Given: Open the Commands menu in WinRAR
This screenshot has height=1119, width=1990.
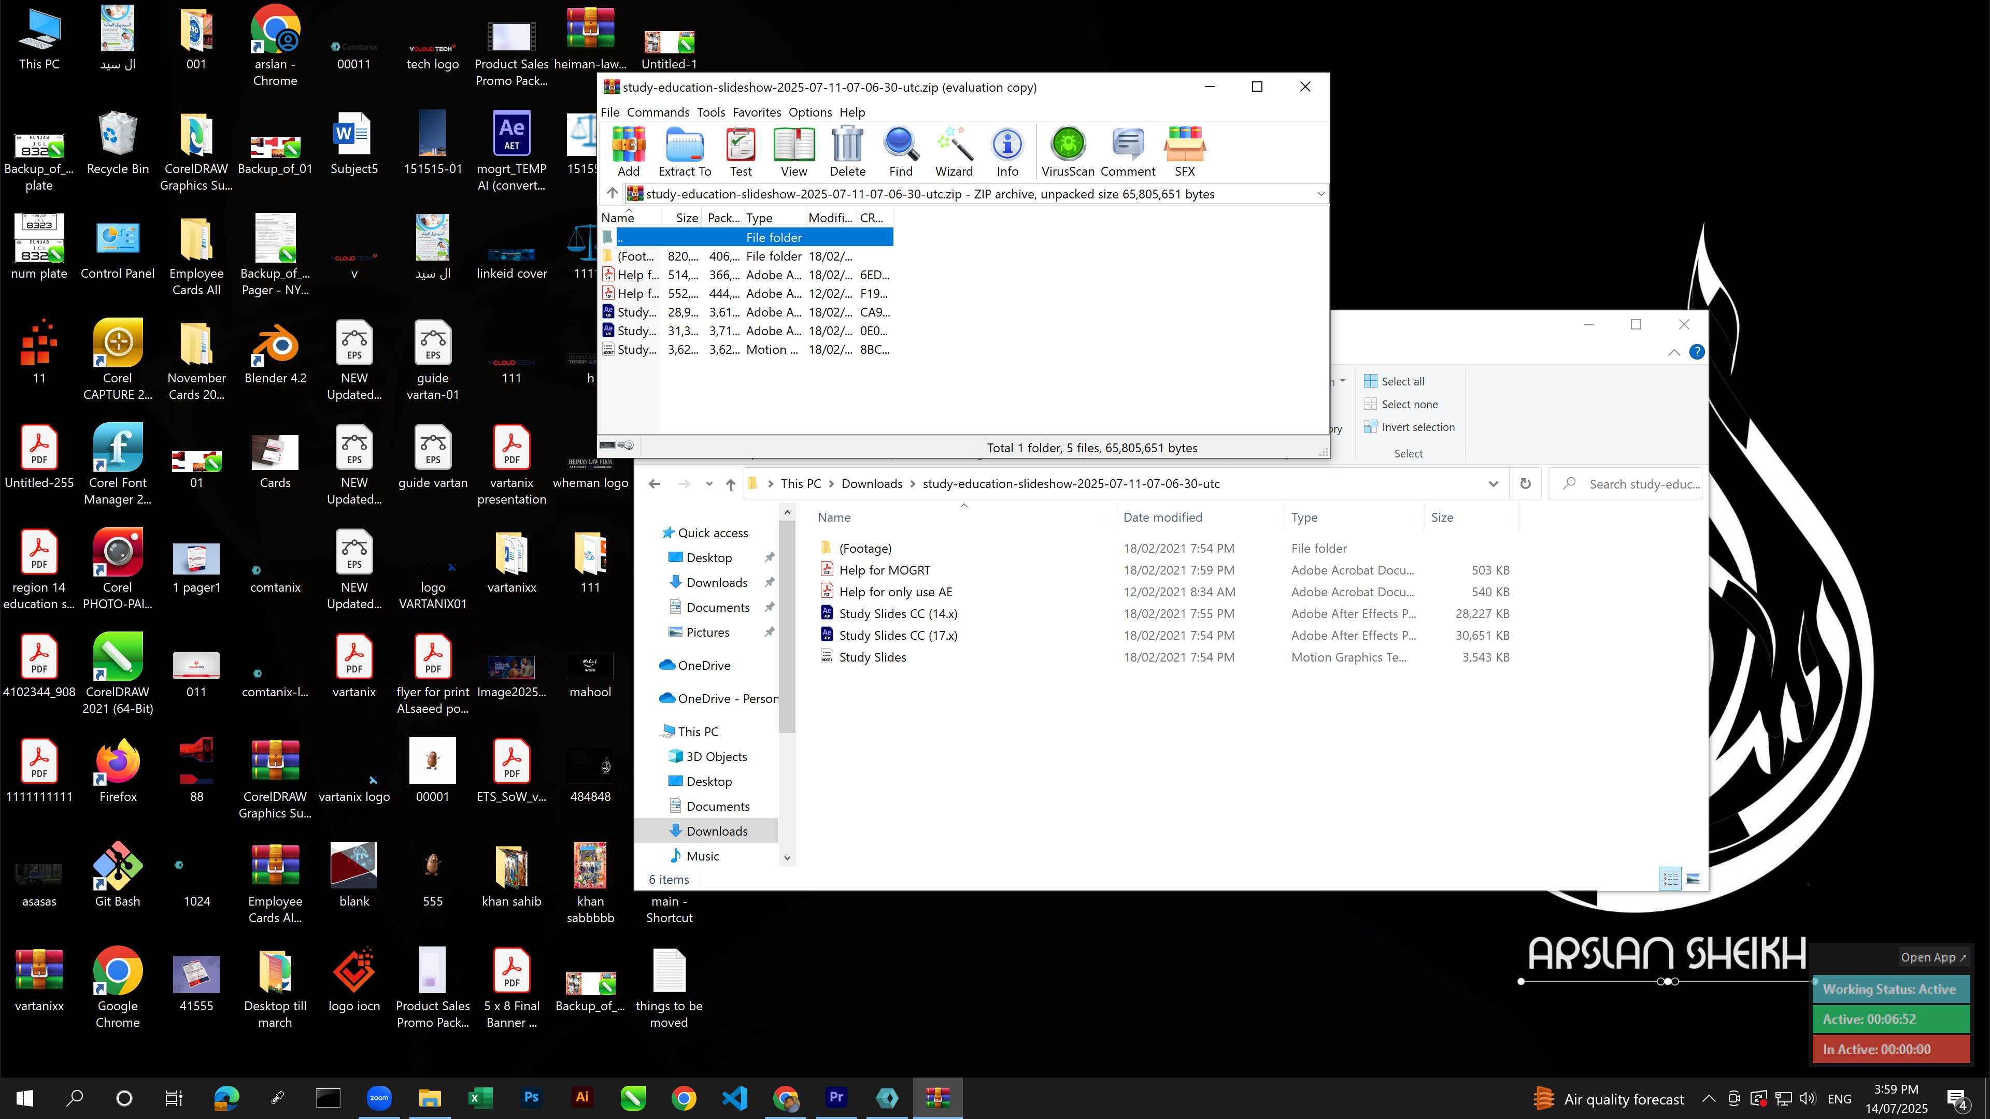Looking at the screenshot, I should [658, 112].
